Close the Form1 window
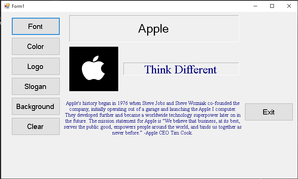 tap(289, 6)
